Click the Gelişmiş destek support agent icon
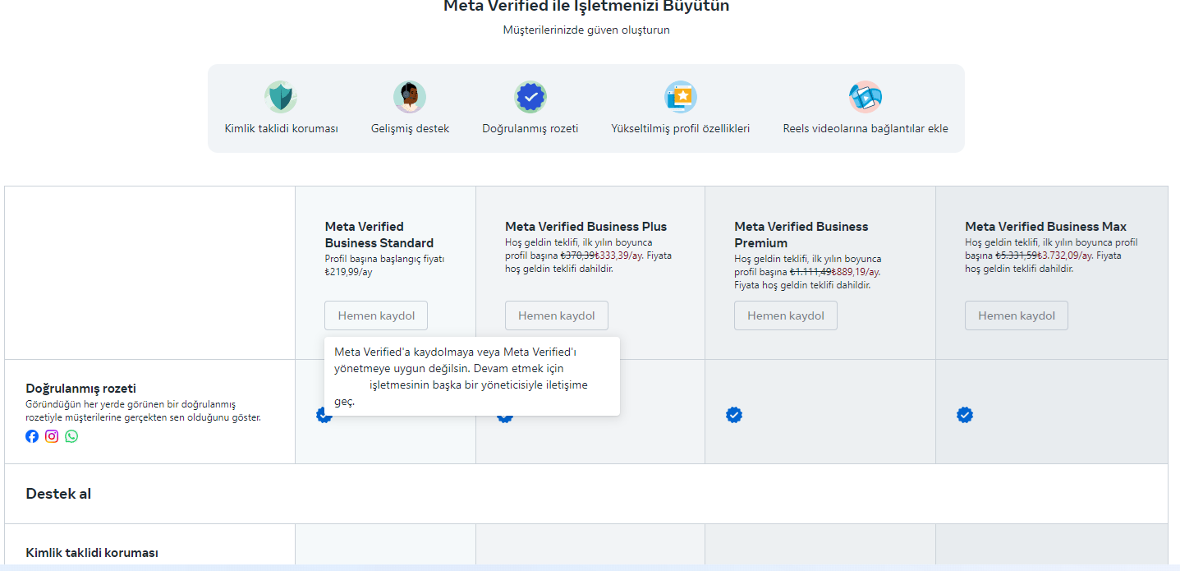The height and width of the screenshot is (571, 1180). point(410,97)
